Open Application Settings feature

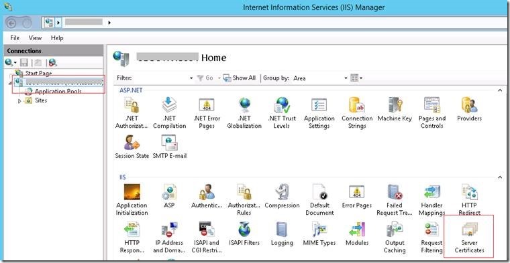pos(319,113)
